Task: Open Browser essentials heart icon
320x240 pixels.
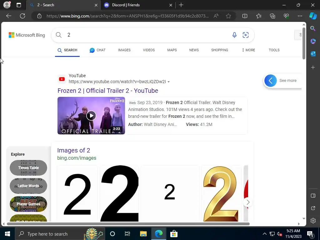Action: (x=286, y=16)
